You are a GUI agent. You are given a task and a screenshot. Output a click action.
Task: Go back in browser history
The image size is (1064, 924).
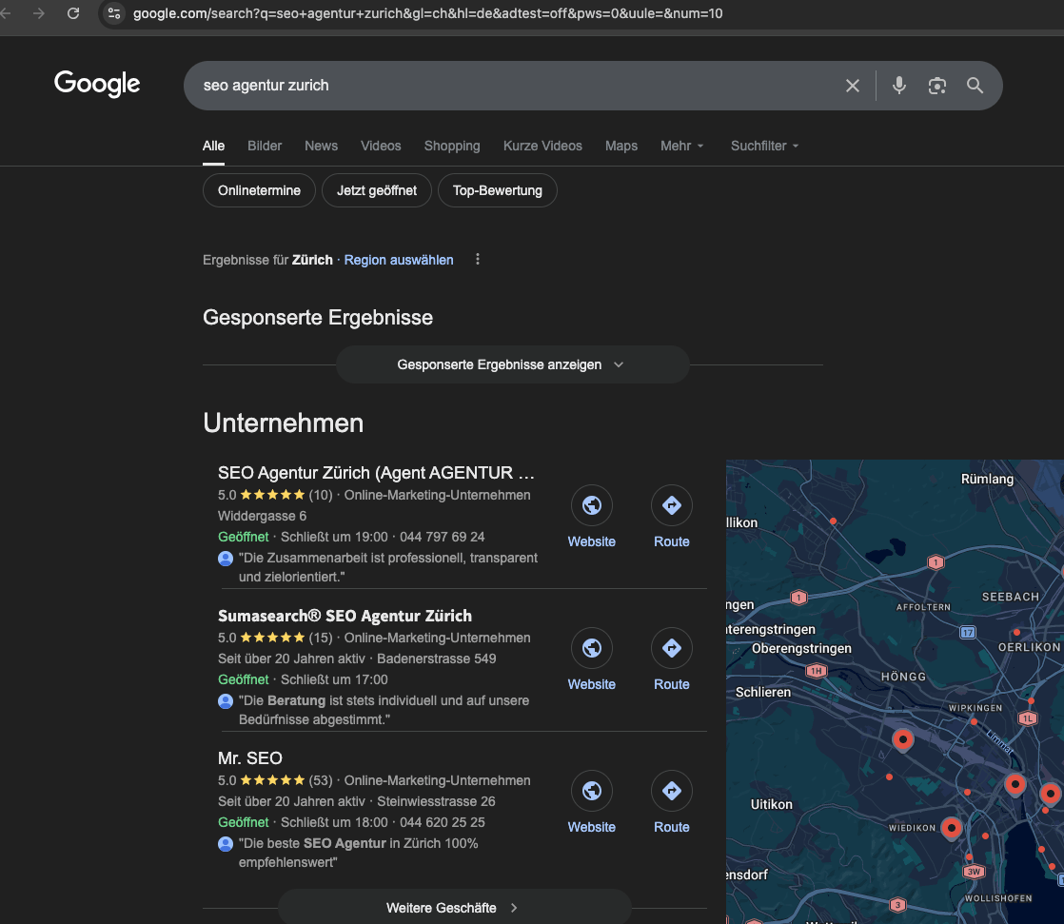pyautogui.click(x=6, y=13)
